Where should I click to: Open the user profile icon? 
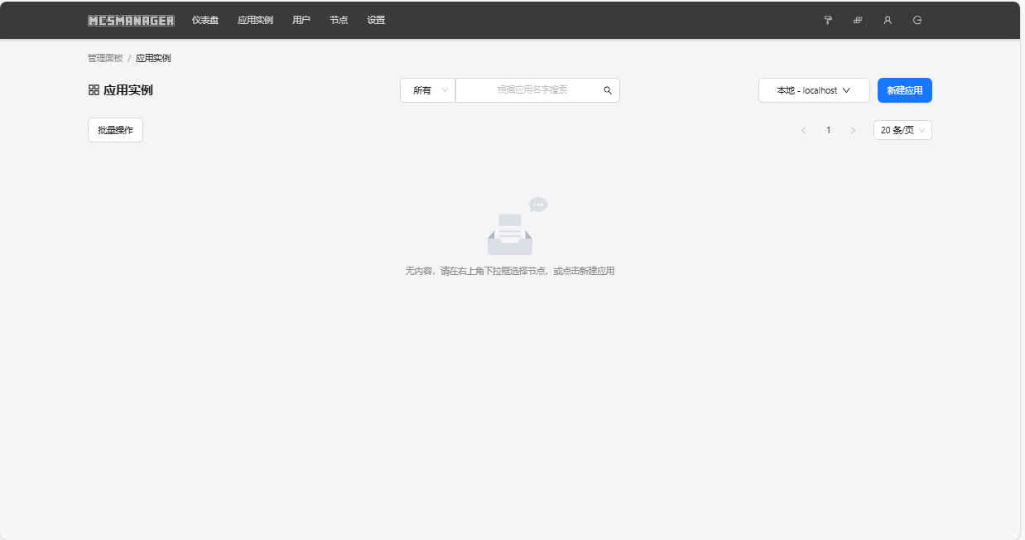pos(888,20)
